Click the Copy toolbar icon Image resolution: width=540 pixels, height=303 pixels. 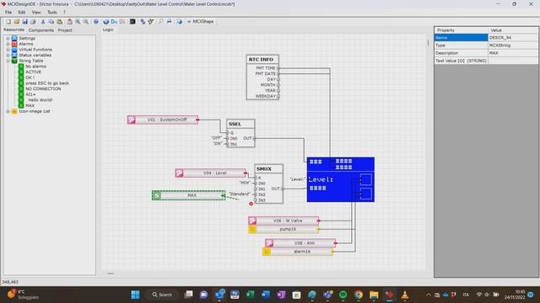51,22
